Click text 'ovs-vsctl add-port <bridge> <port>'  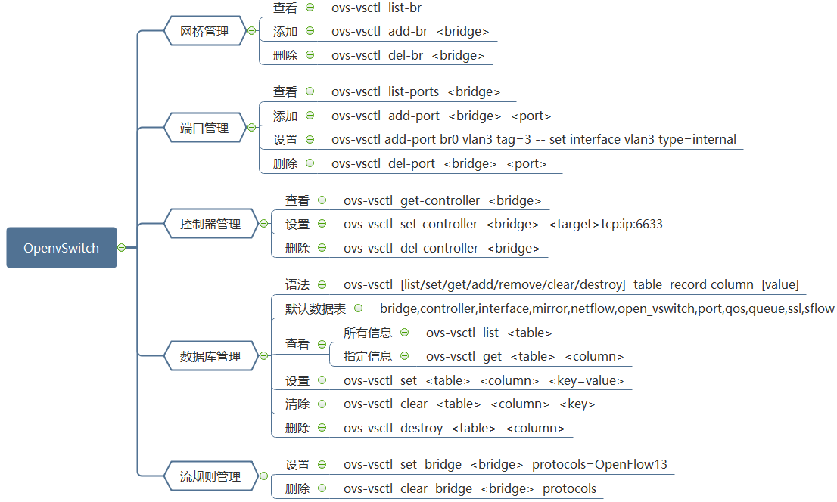coord(441,115)
